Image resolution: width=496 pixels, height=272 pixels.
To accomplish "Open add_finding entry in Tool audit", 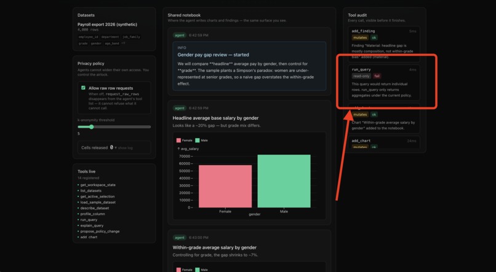I will 384,44.
